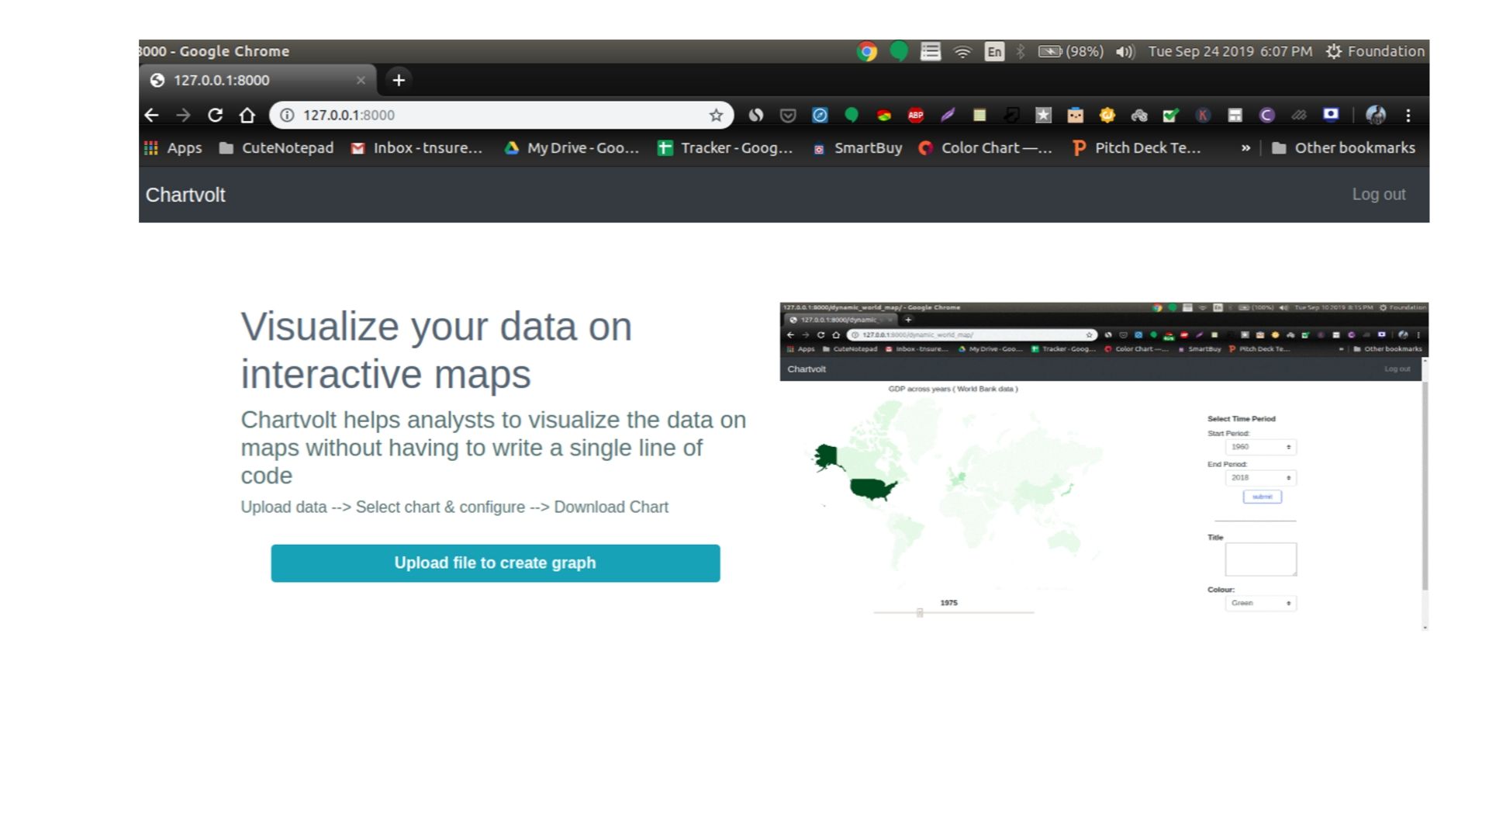
Task: Open a new tab with plus button
Action: click(399, 80)
